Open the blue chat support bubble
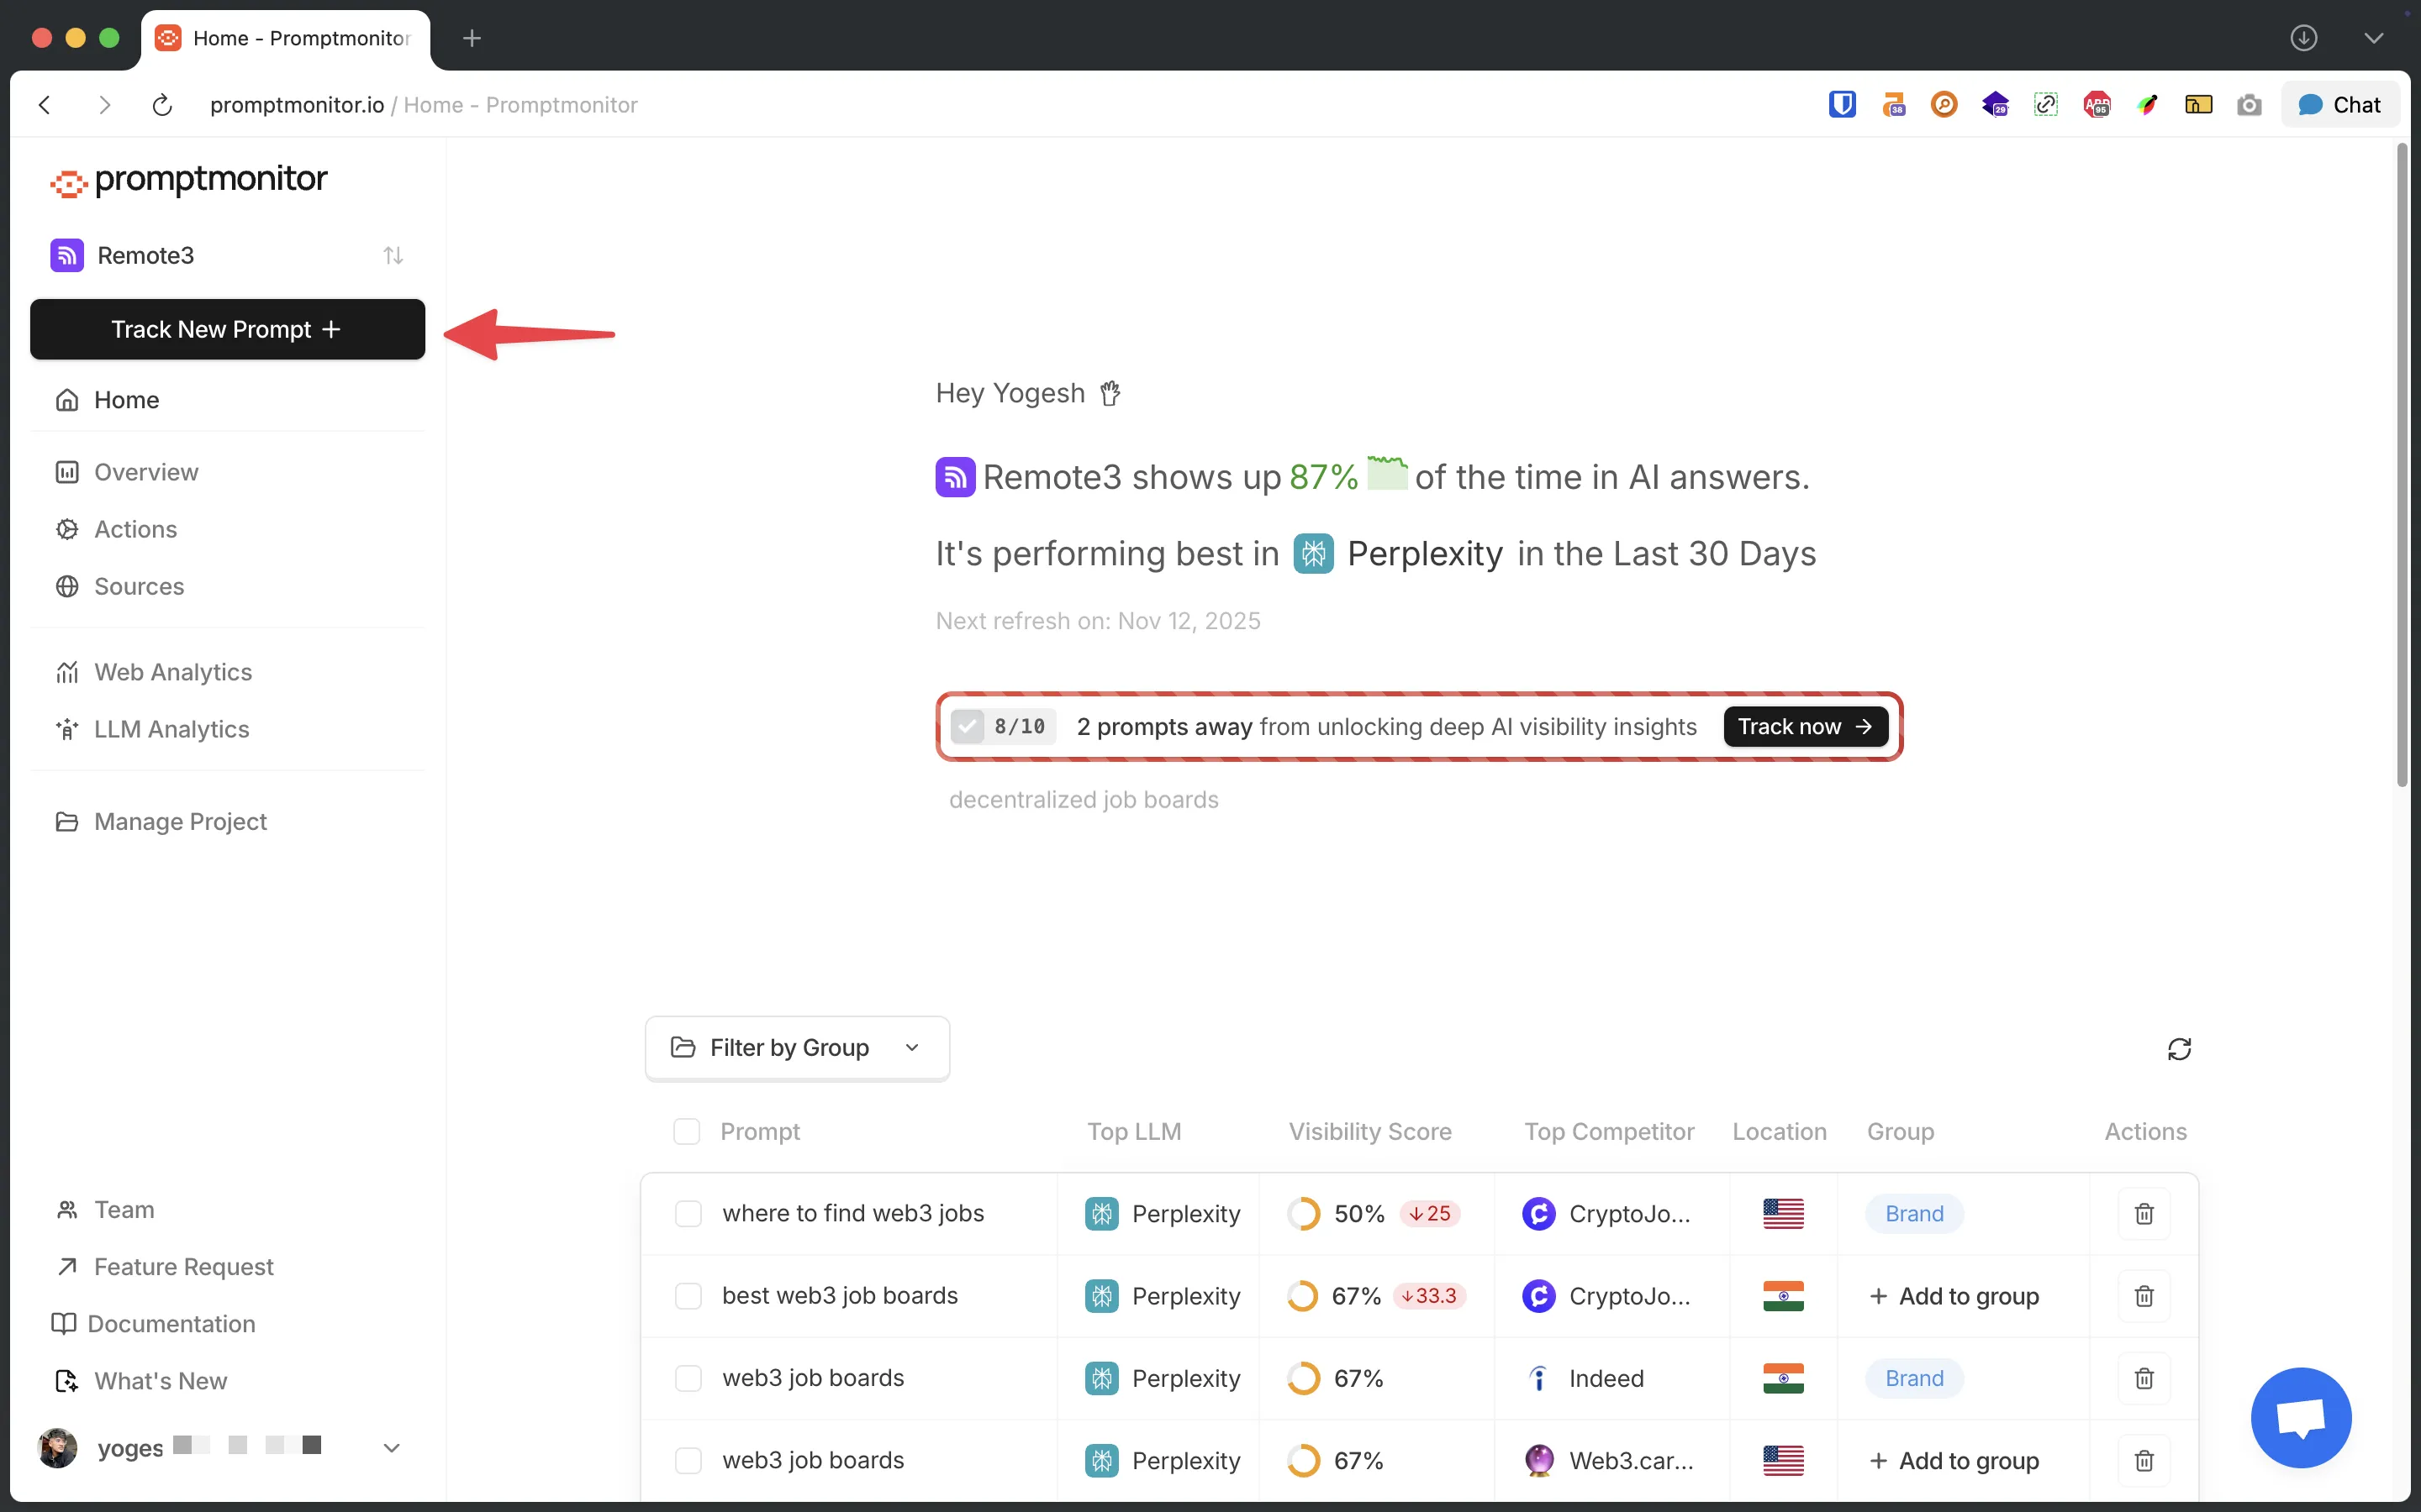Viewport: 2421px width, 1512px height. click(x=2300, y=1417)
